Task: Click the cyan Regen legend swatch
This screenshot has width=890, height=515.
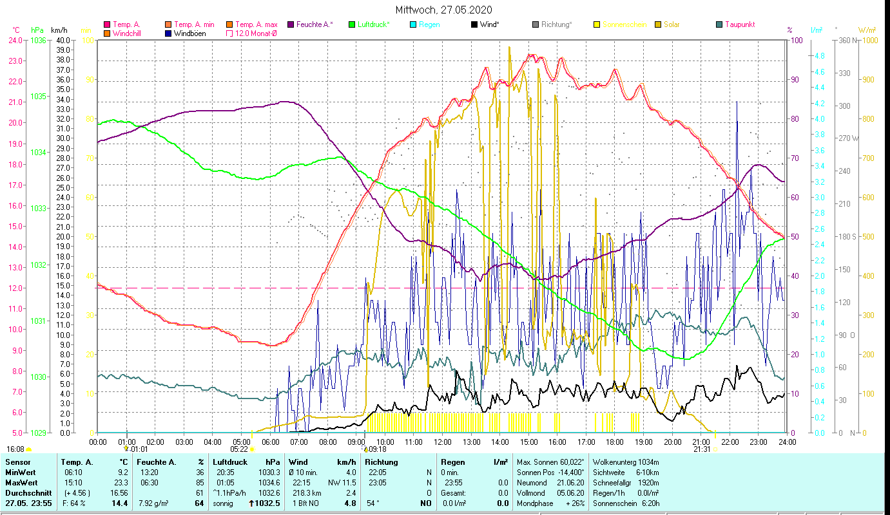Action: click(412, 24)
